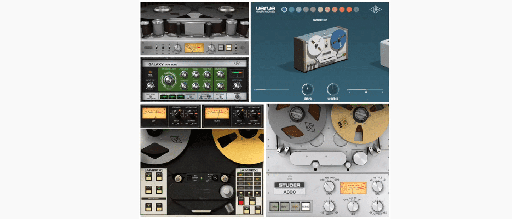
Task: Toggle RIGHT channel meter IN/OUT switch
Action: tap(240, 123)
